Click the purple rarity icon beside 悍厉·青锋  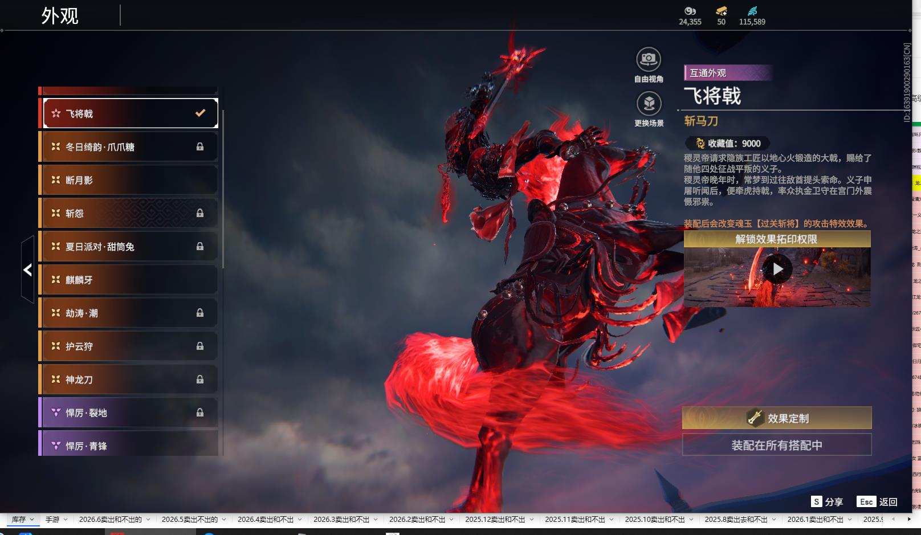[x=56, y=446]
